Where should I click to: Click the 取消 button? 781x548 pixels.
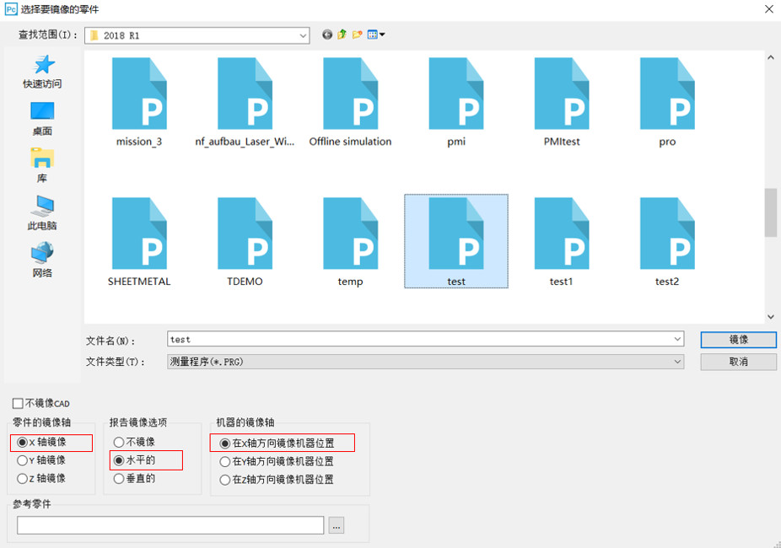coord(738,361)
